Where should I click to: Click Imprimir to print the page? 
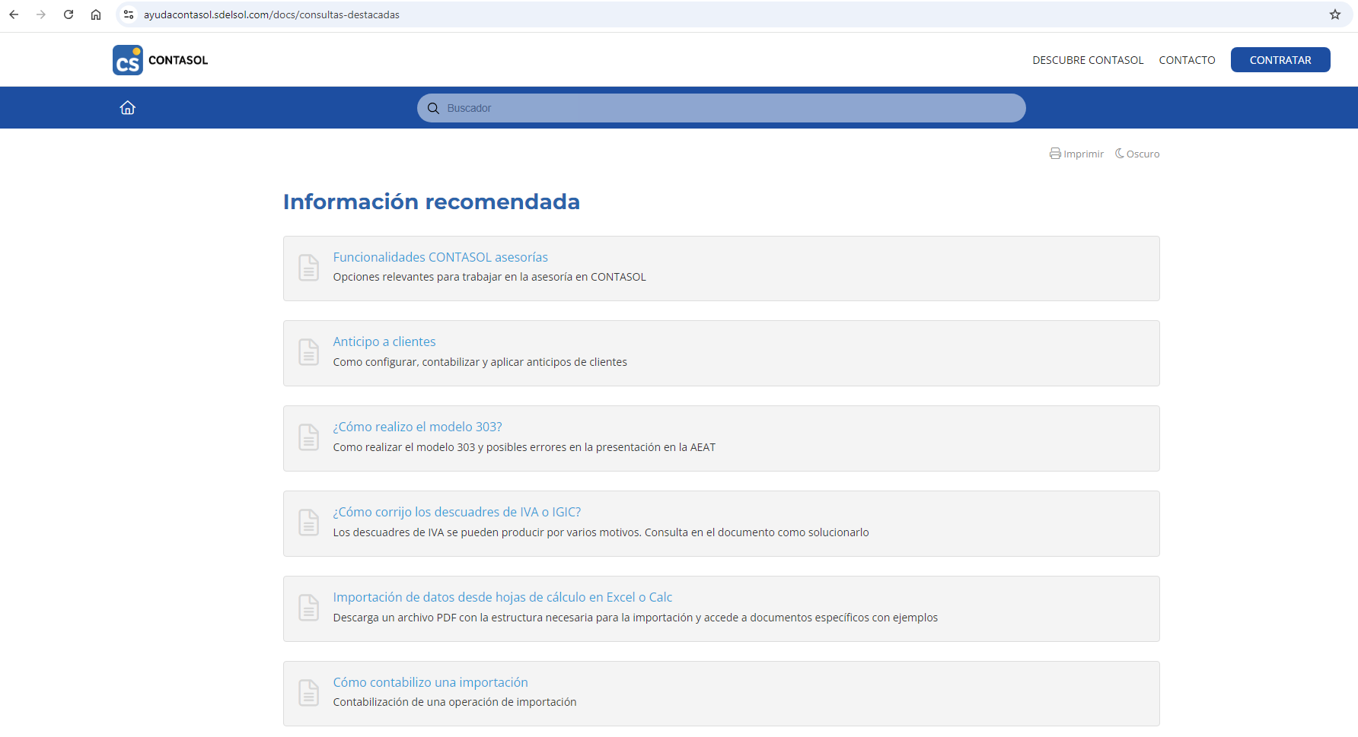coord(1083,154)
